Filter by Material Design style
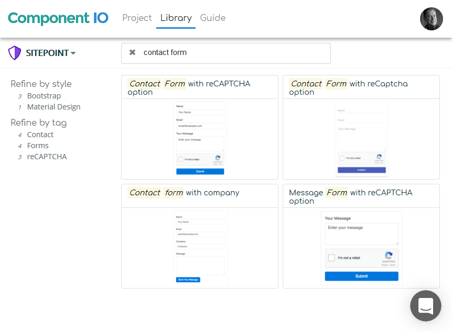The width and height of the screenshot is (452, 332). tap(53, 107)
